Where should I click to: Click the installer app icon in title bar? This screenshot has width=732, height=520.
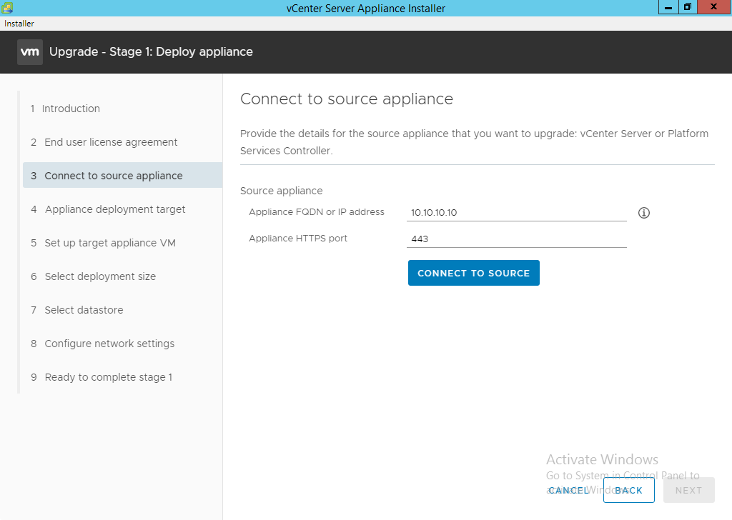[x=7, y=8]
